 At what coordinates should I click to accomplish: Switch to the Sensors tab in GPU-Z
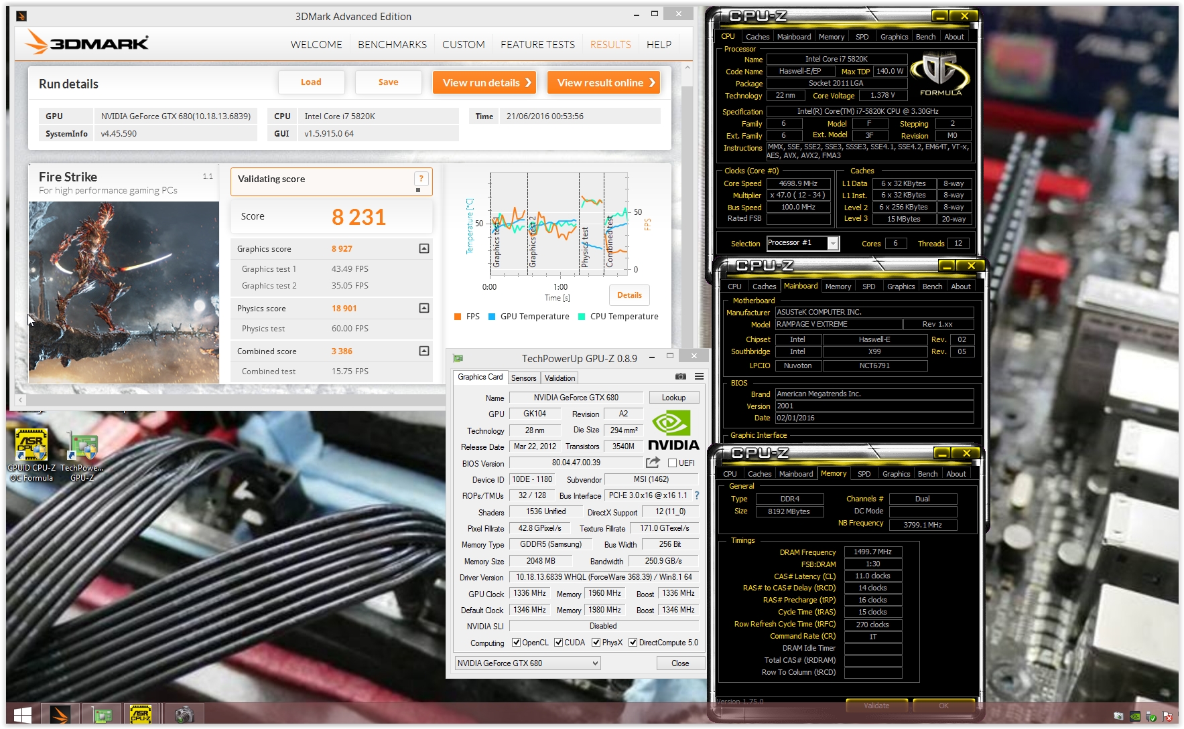(x=523, y=378)
